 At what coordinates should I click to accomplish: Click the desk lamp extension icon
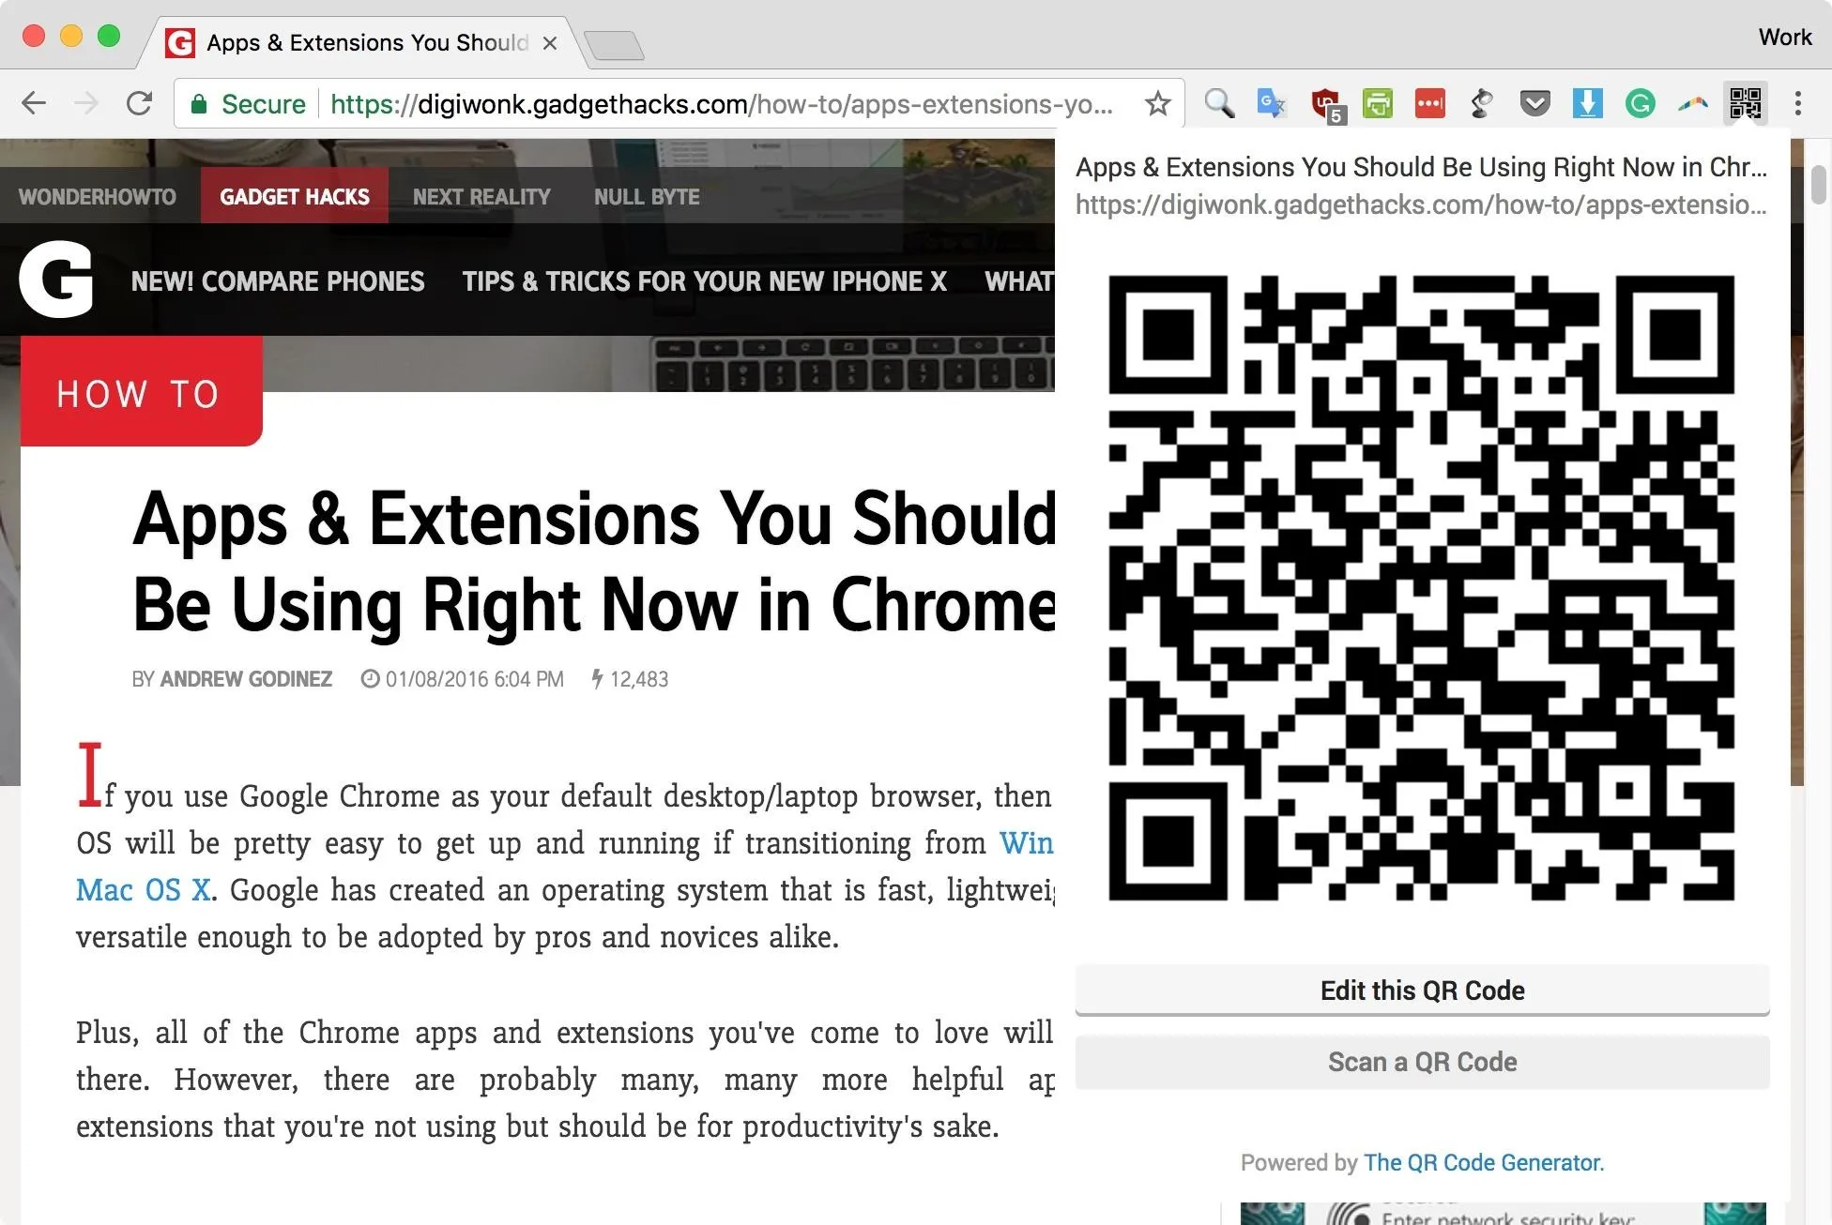point(1482,103)
